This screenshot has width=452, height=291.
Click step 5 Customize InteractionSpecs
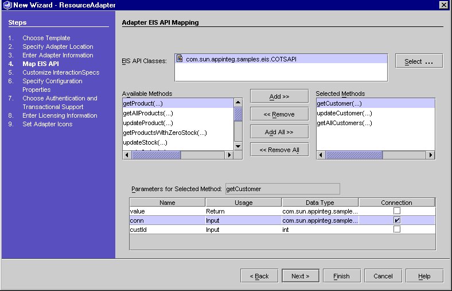61,72
